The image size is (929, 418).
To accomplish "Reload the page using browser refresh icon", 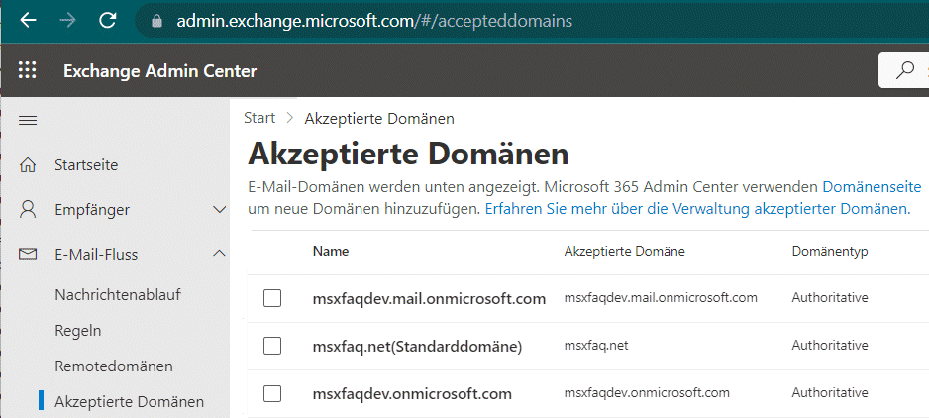I will (x=107, y=20).
